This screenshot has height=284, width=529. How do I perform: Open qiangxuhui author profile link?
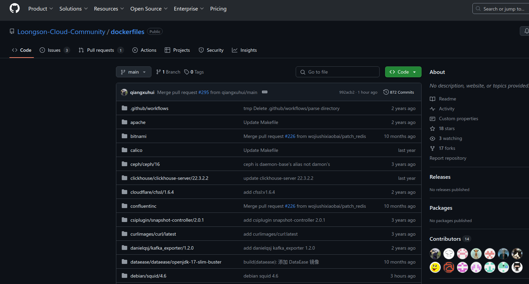(142, 92)
